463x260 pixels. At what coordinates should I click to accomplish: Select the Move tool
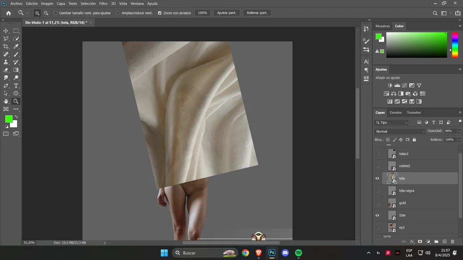6,31
